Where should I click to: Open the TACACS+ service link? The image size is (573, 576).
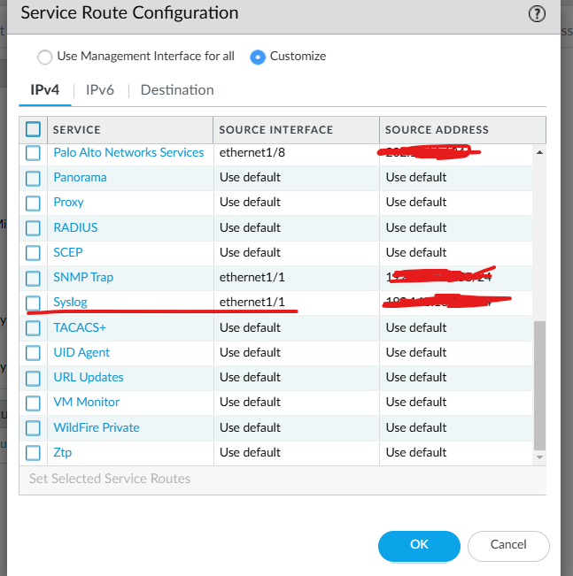tap(80, 327)
